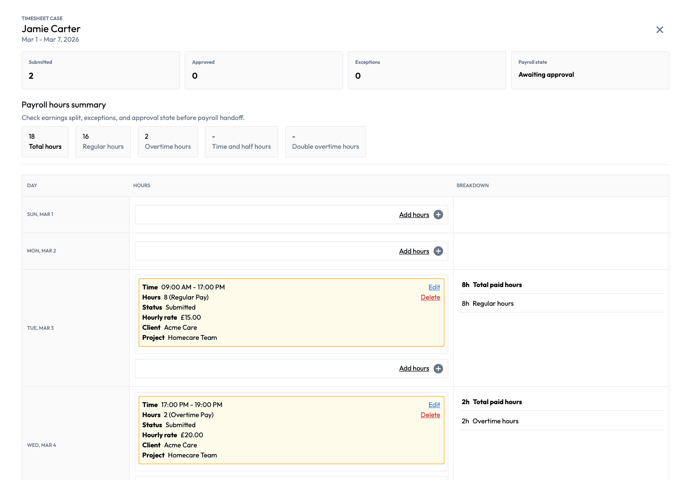Click plus icon for Mon, Mar 2
The width and height of the screenshot is (691, 480).
point(438,251)
